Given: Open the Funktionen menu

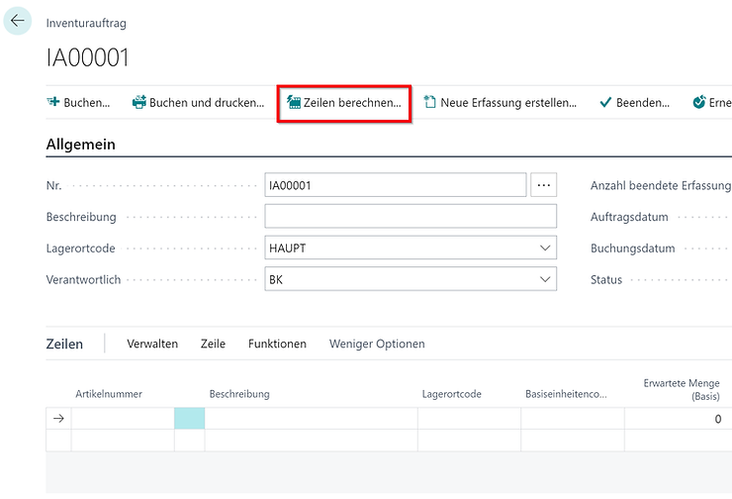Looking at the screenshot, I should click(x=277, y=344).
